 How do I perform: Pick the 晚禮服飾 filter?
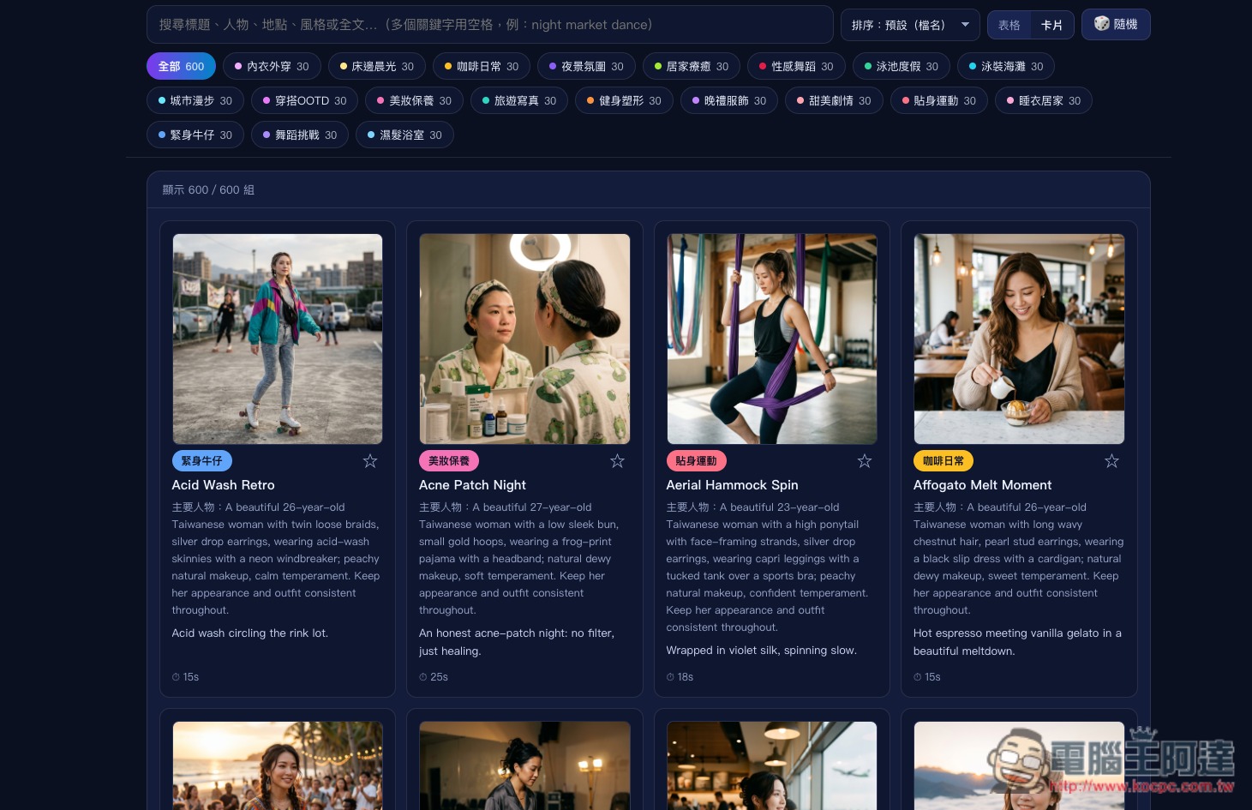[729, 101]
